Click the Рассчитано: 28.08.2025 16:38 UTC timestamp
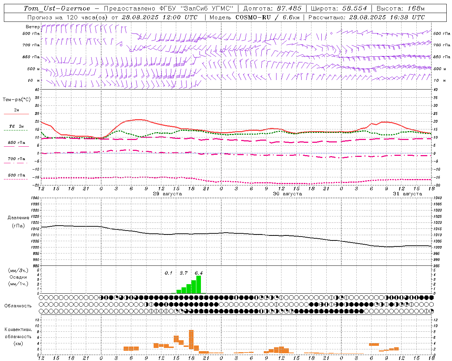This screenshot has height=361, width=452. pyautogui.click(x=367, y=17)
